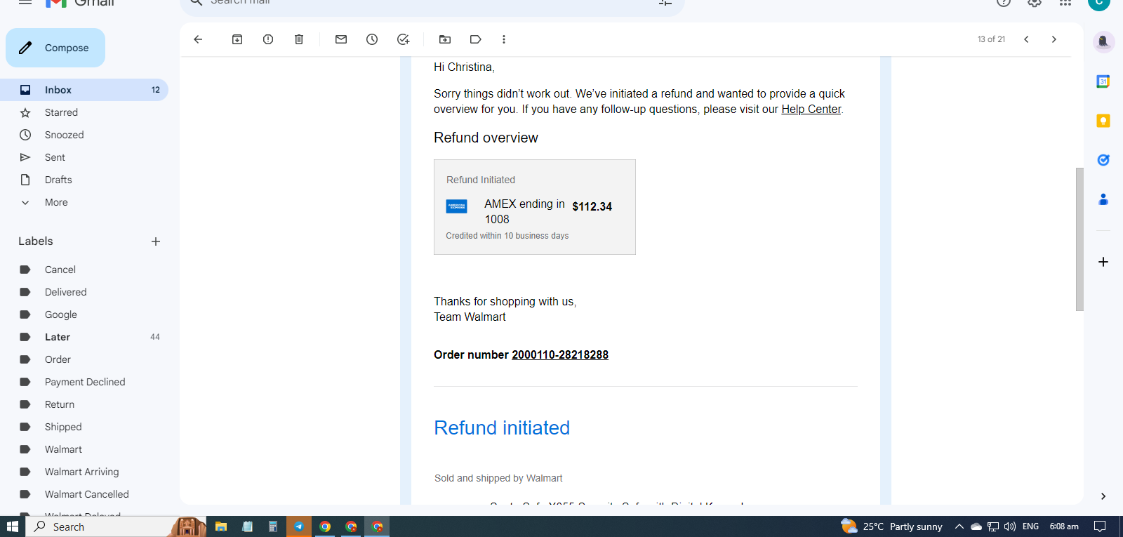
Task: Open the Snoozed folder
Action: coord(84,135)
